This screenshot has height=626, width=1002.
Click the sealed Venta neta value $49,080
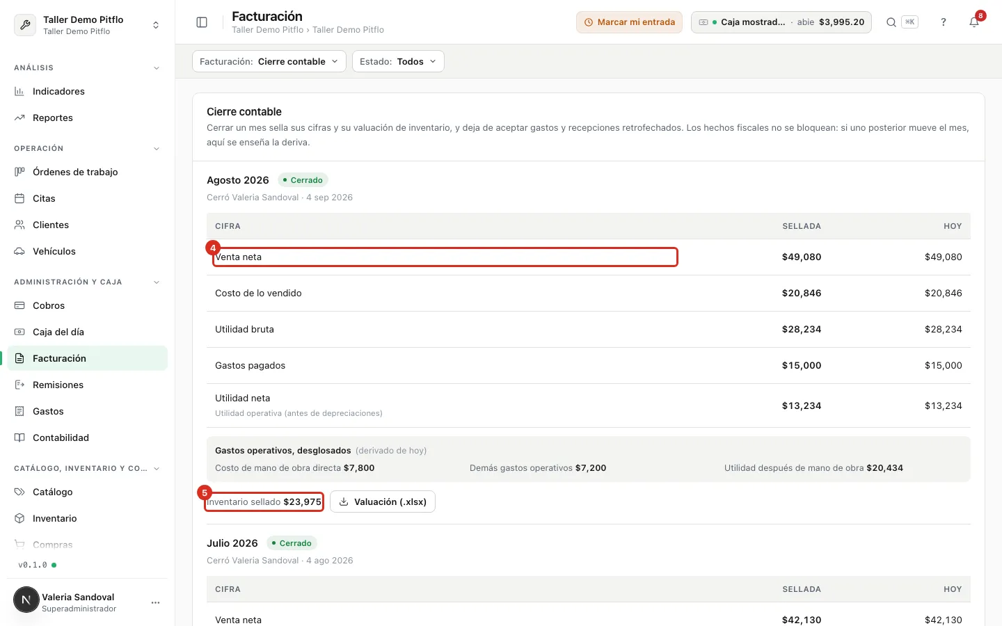[x=802, y=257]
